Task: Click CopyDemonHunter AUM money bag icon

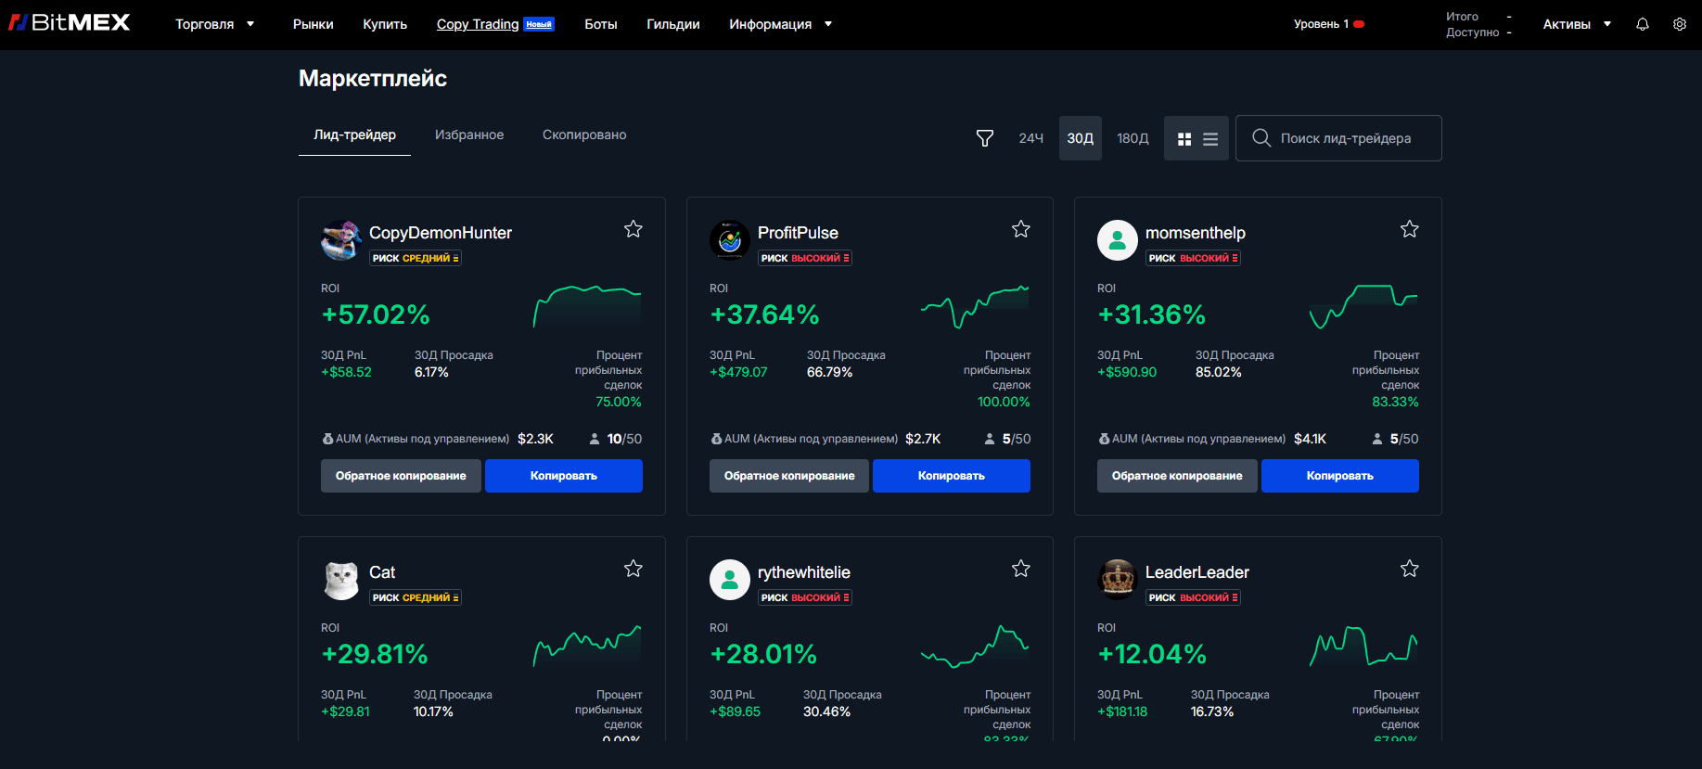Action: pos(327,439)
